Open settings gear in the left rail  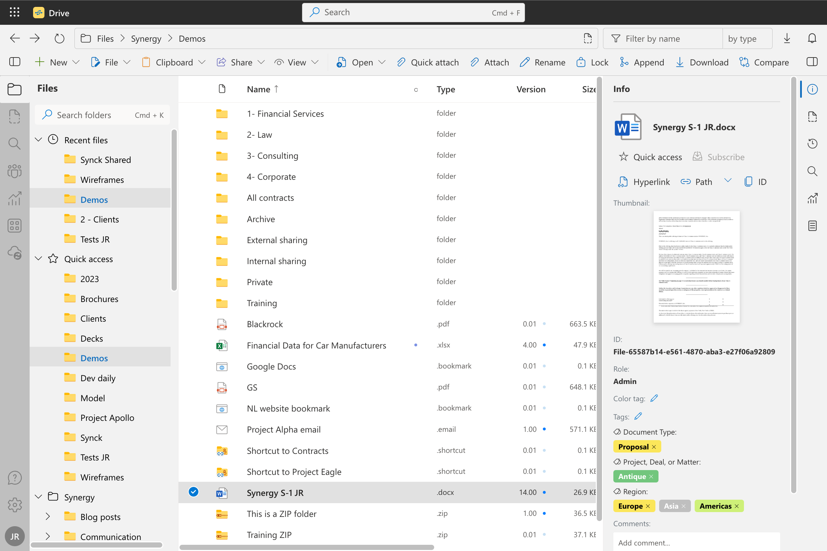(x=14, y=505)
